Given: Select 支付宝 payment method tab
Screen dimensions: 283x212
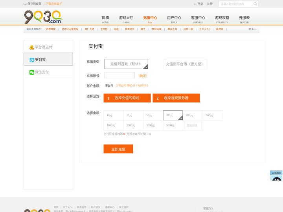Looking at the screenshot, I should point(48,59).
